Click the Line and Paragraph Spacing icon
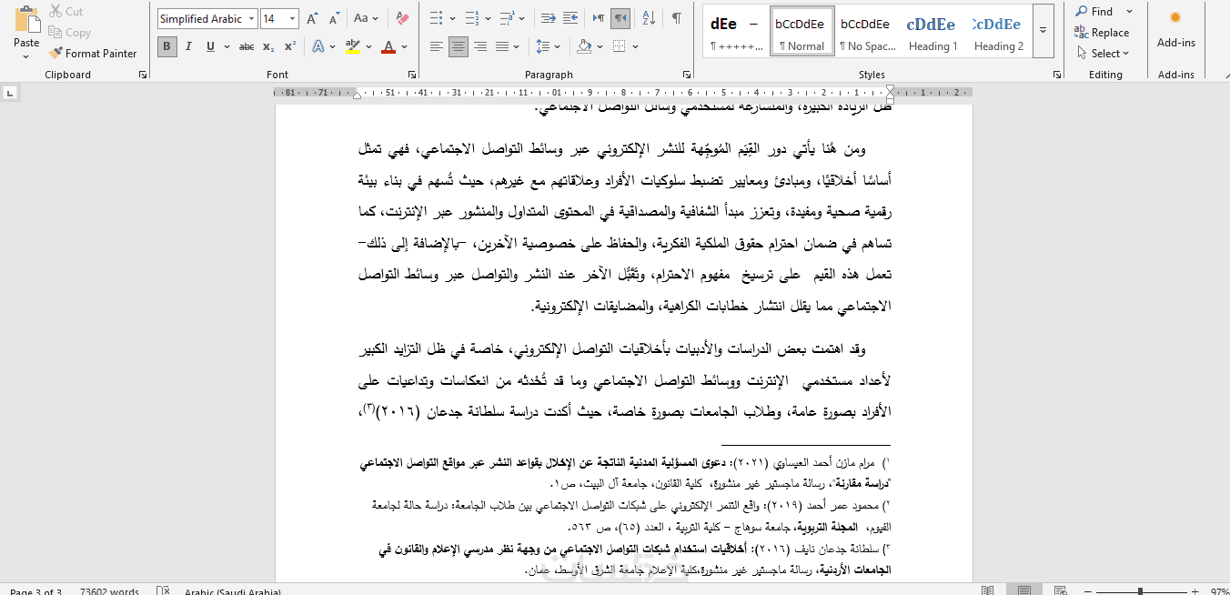The image size is (1230, 595). point(543,46)
